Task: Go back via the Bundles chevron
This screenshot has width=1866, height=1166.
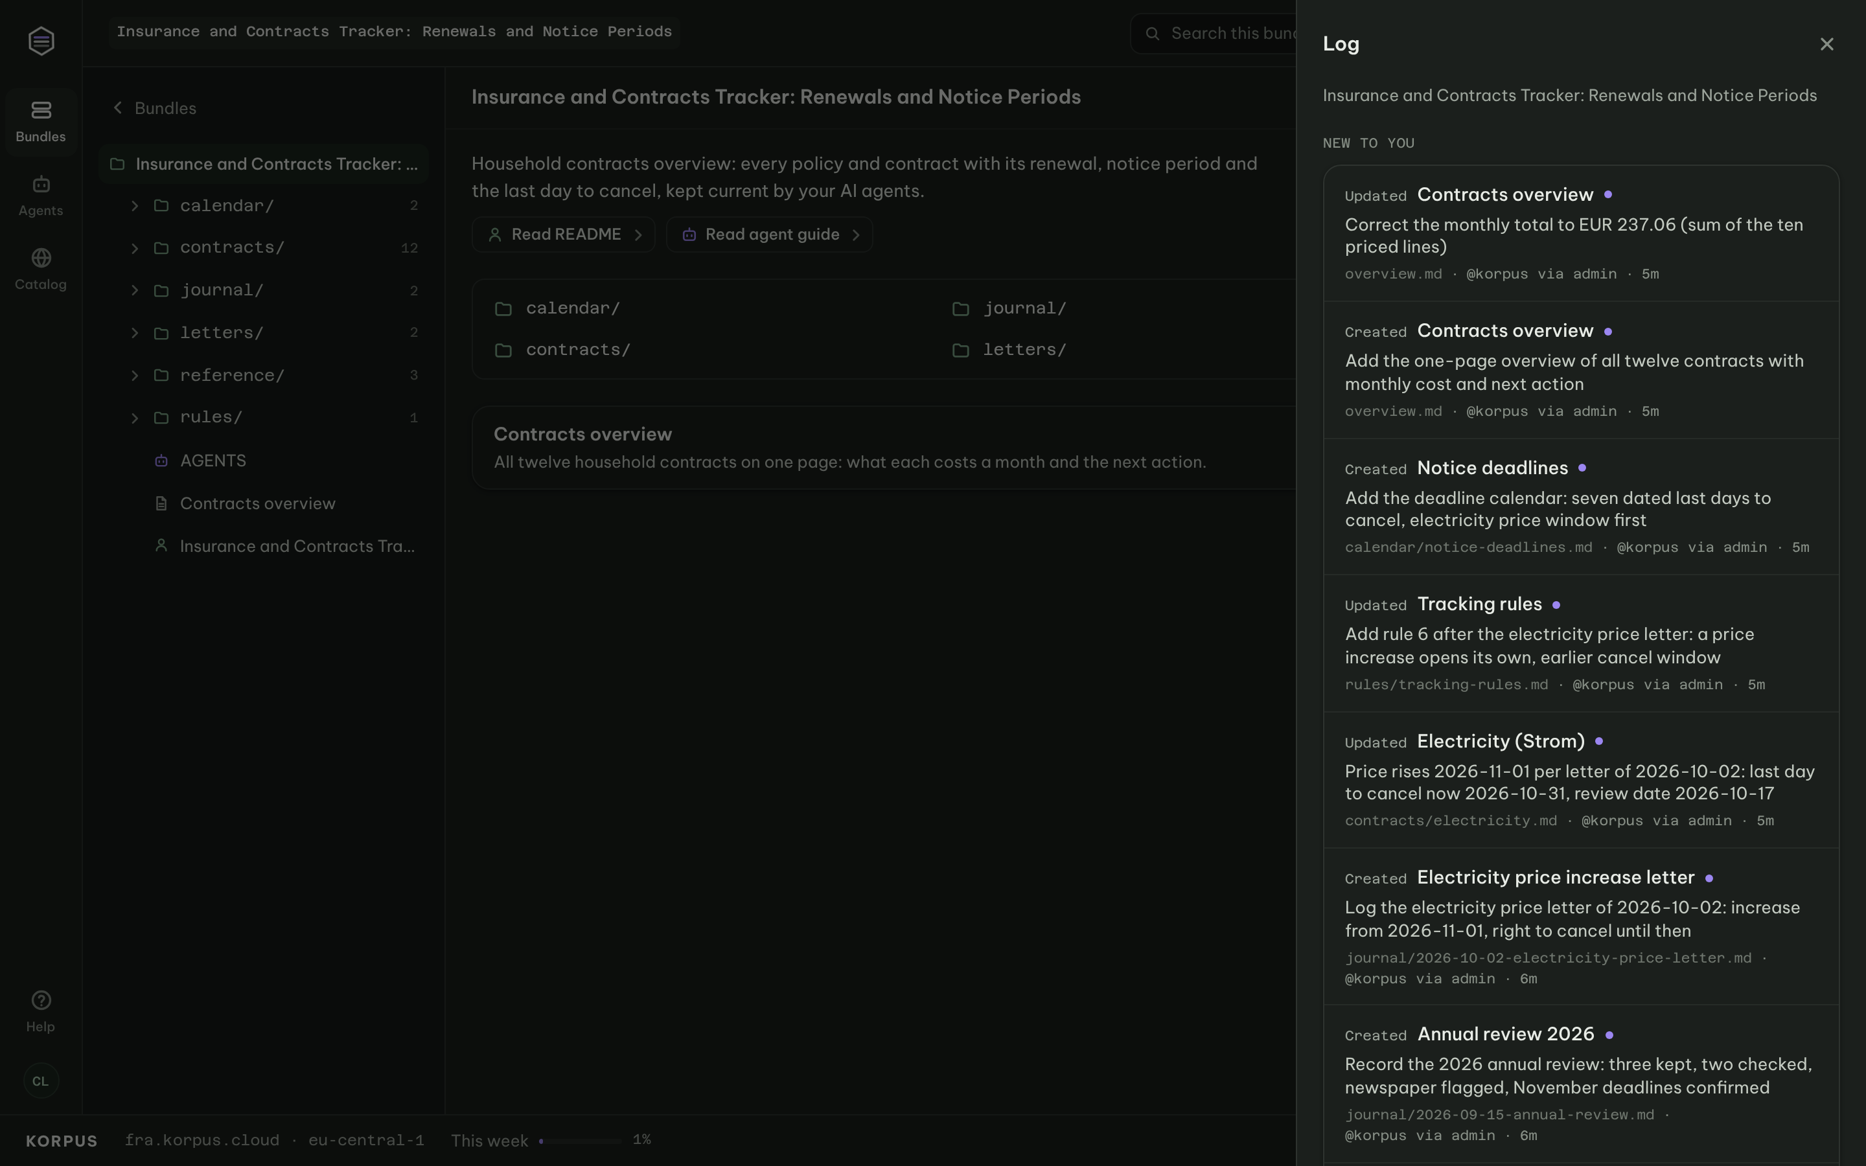Action: [118, 108]
